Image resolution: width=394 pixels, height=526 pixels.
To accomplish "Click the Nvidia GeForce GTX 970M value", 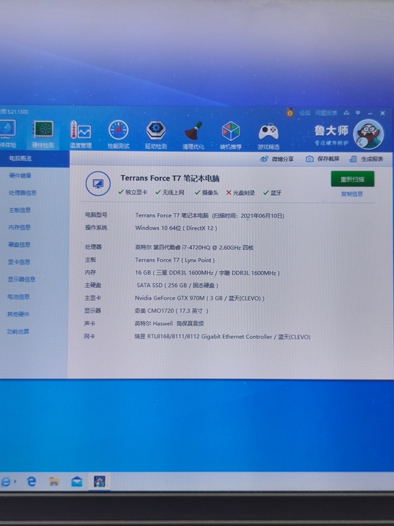I will click(199, 298).
